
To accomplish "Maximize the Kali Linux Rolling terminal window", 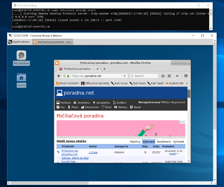I will tap(198, 5).
